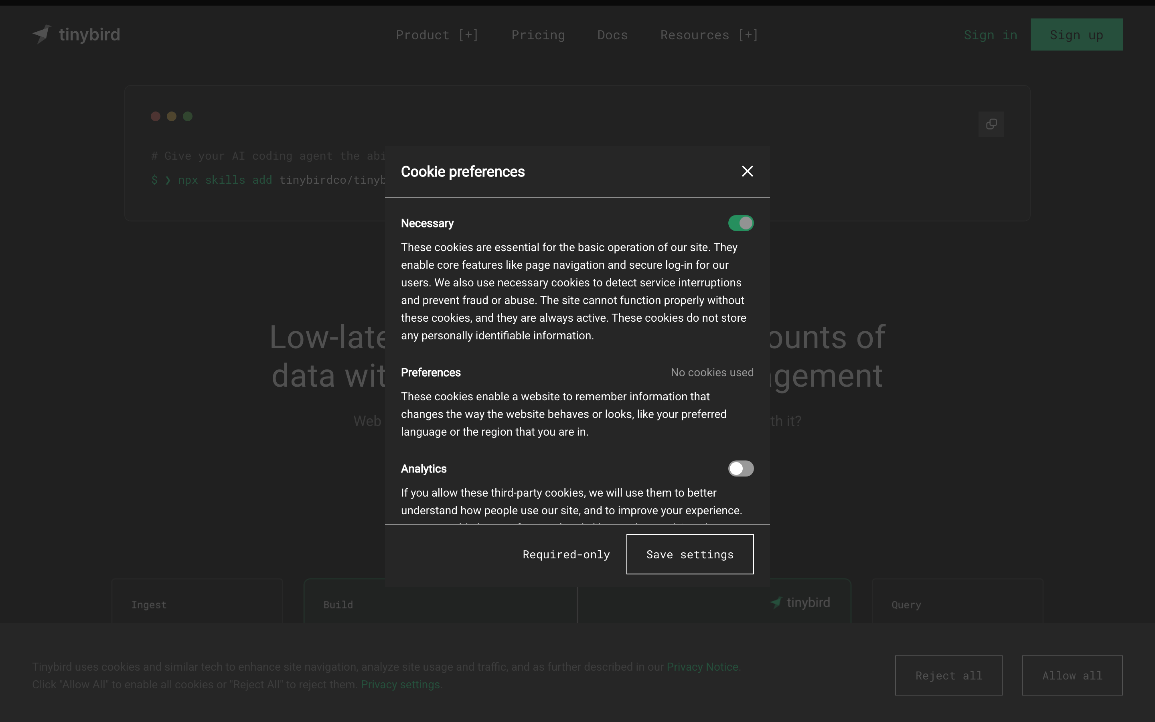
Task: Open the Privacy settings link
Action: click(400, 684)
